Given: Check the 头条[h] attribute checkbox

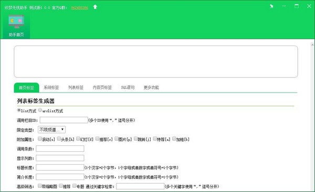Looking at the screenshot, I should click(x=59, y=139).
